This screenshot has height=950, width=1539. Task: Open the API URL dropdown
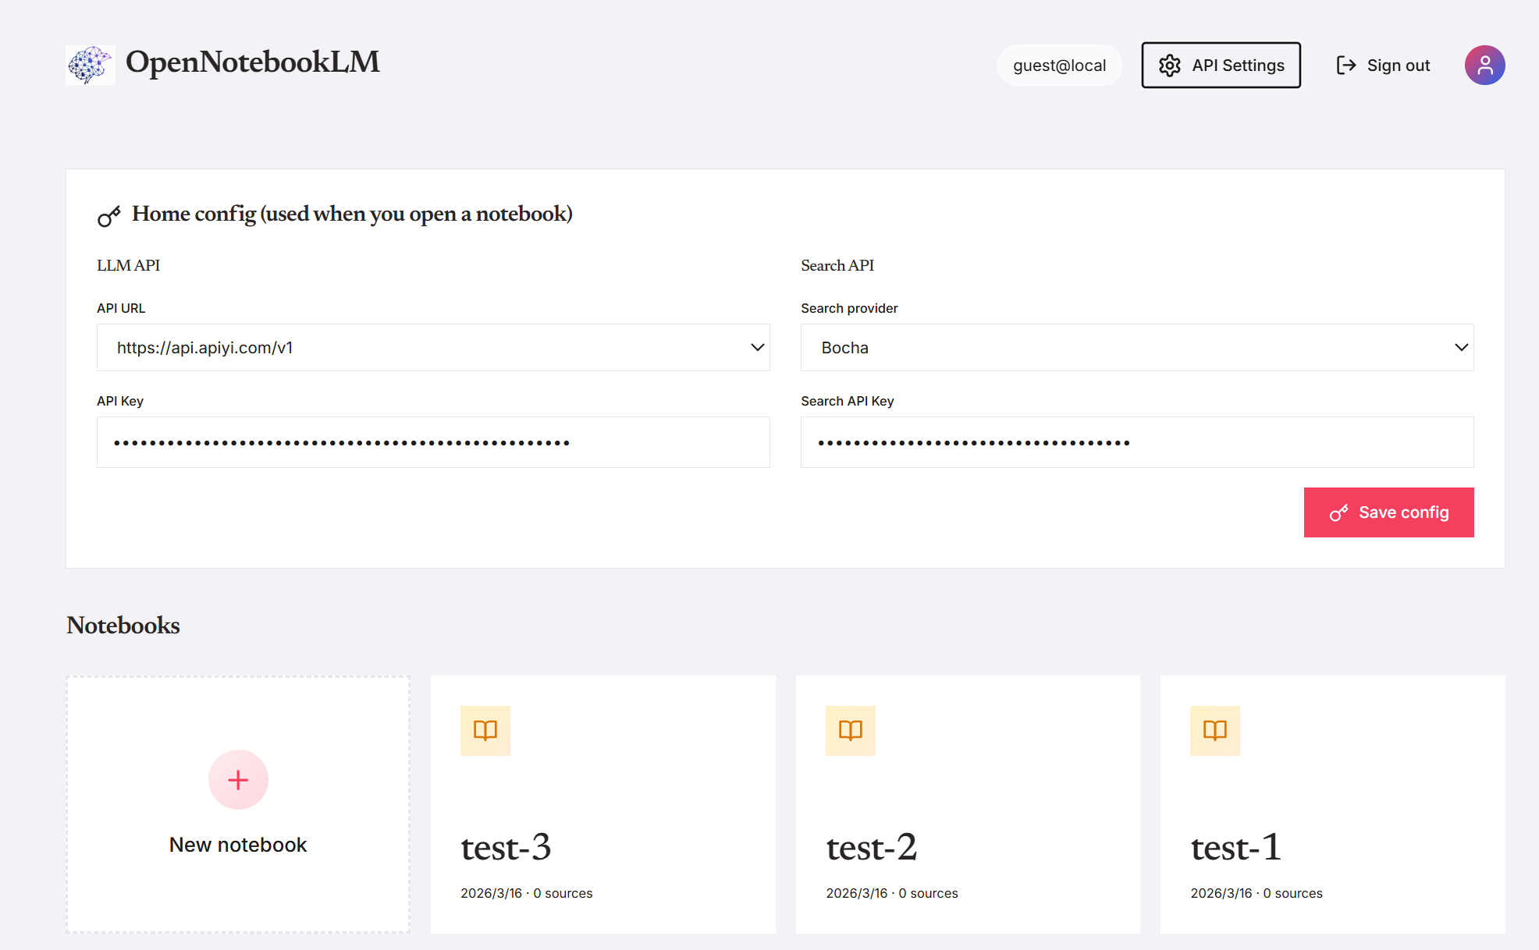(x=433, y=348)
